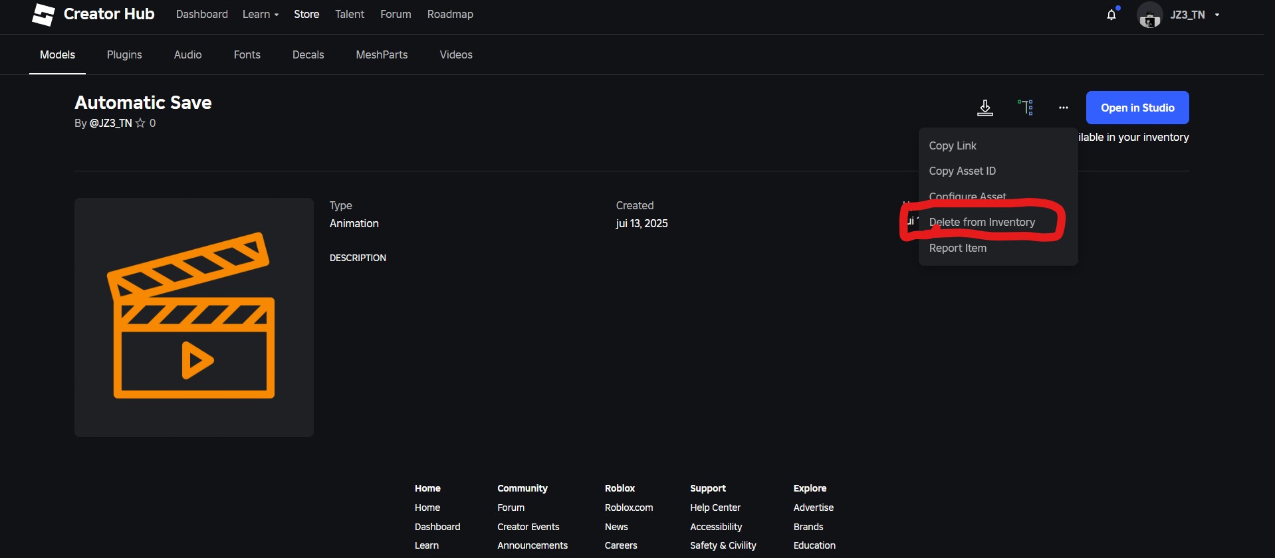Choose Delete from Inventory menu entry

[998, 222]
